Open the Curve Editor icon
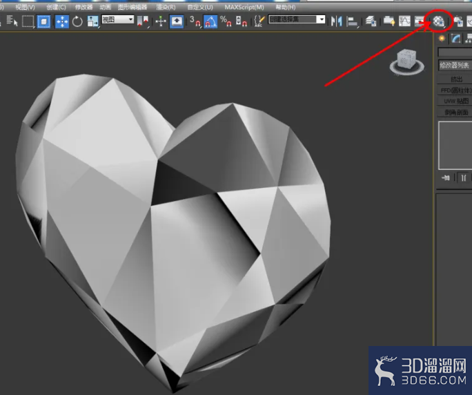 tap(404, 21)
